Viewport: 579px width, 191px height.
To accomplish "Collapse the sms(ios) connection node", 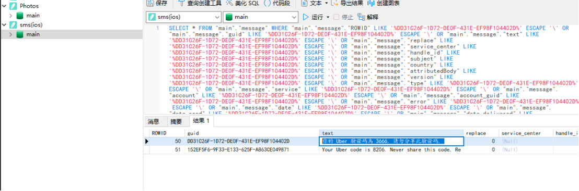I will coord(4,24).
